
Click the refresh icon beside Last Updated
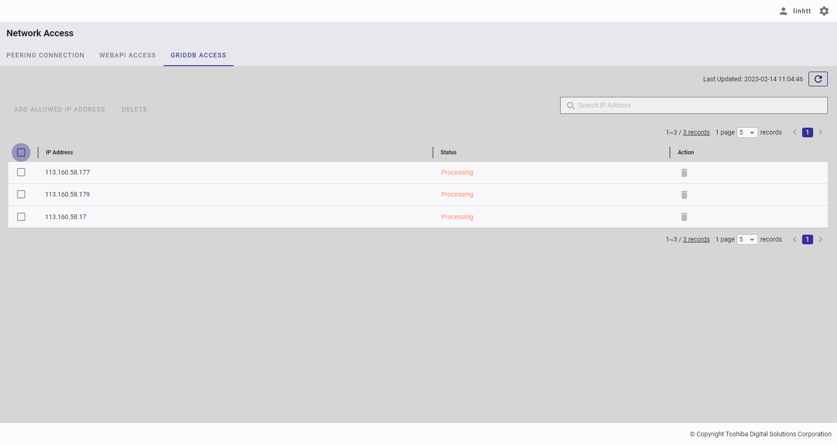818,79
